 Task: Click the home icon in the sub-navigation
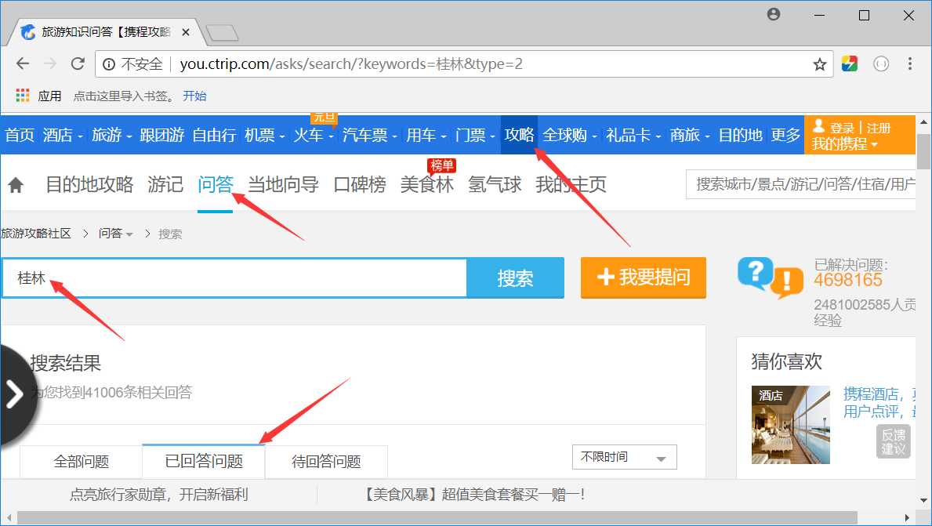(x=16, y=186)
